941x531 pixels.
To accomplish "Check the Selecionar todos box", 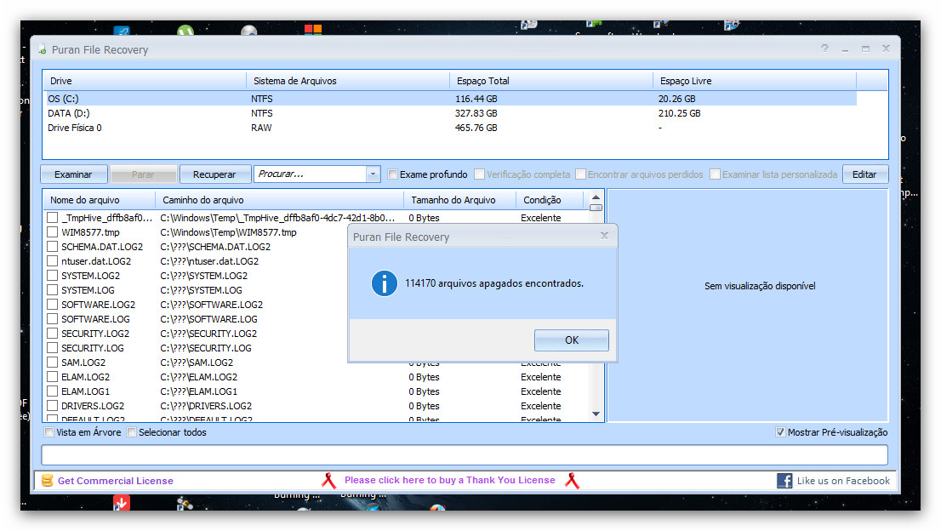I will tap(132, 432).
